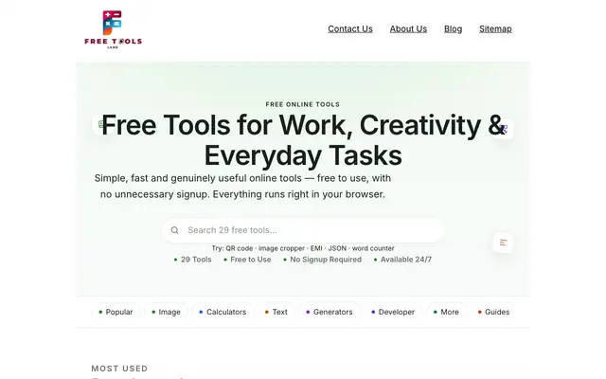Select the Developer category chip
Viewport: 606px width, 379px height.
393,312
